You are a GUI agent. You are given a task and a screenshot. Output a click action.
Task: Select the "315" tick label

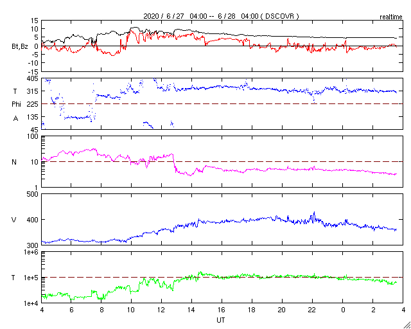[x=33, y=91]
